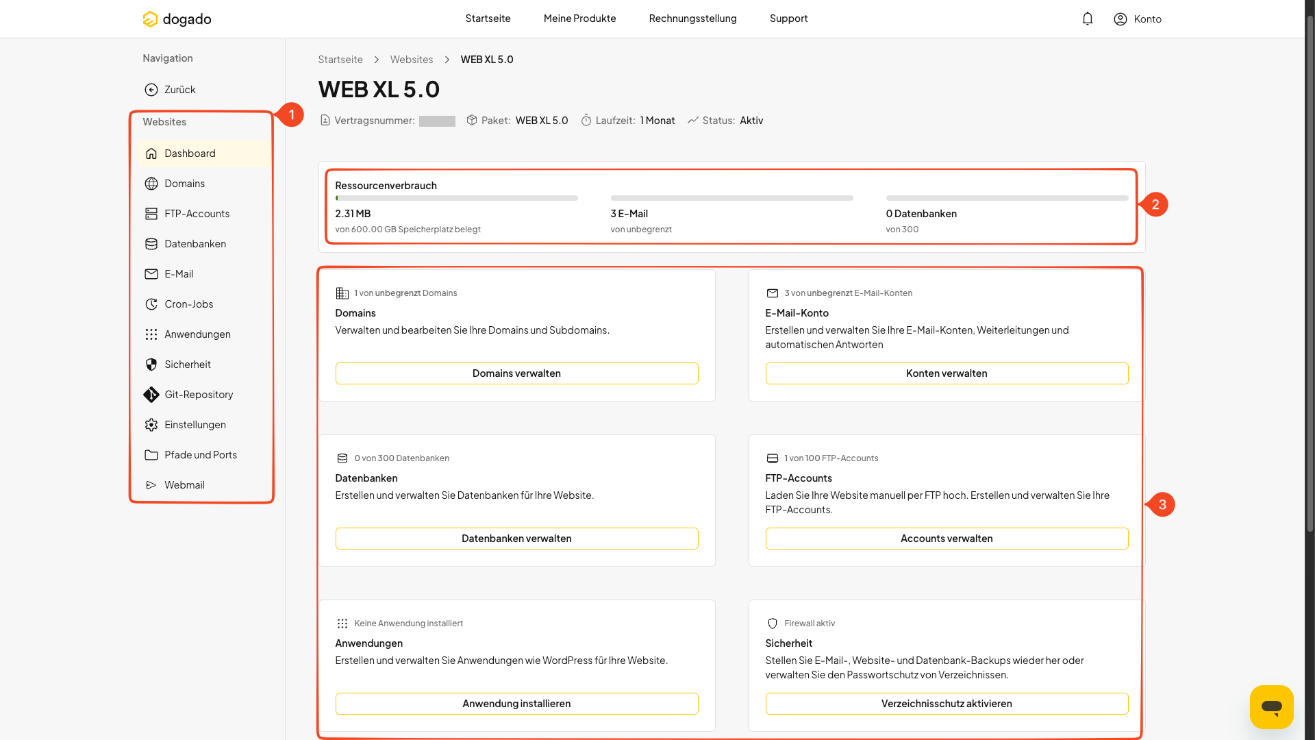Viewport: 1315px width, 740px height.
Task: Click the Einstellungen gear icon
Action: (151, 425)
